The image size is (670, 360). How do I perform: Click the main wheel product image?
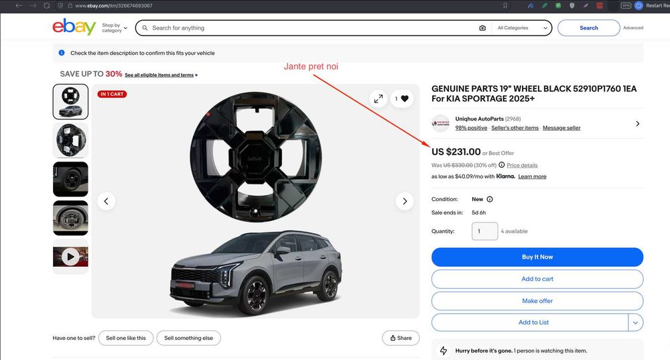(x=255, y=156)
